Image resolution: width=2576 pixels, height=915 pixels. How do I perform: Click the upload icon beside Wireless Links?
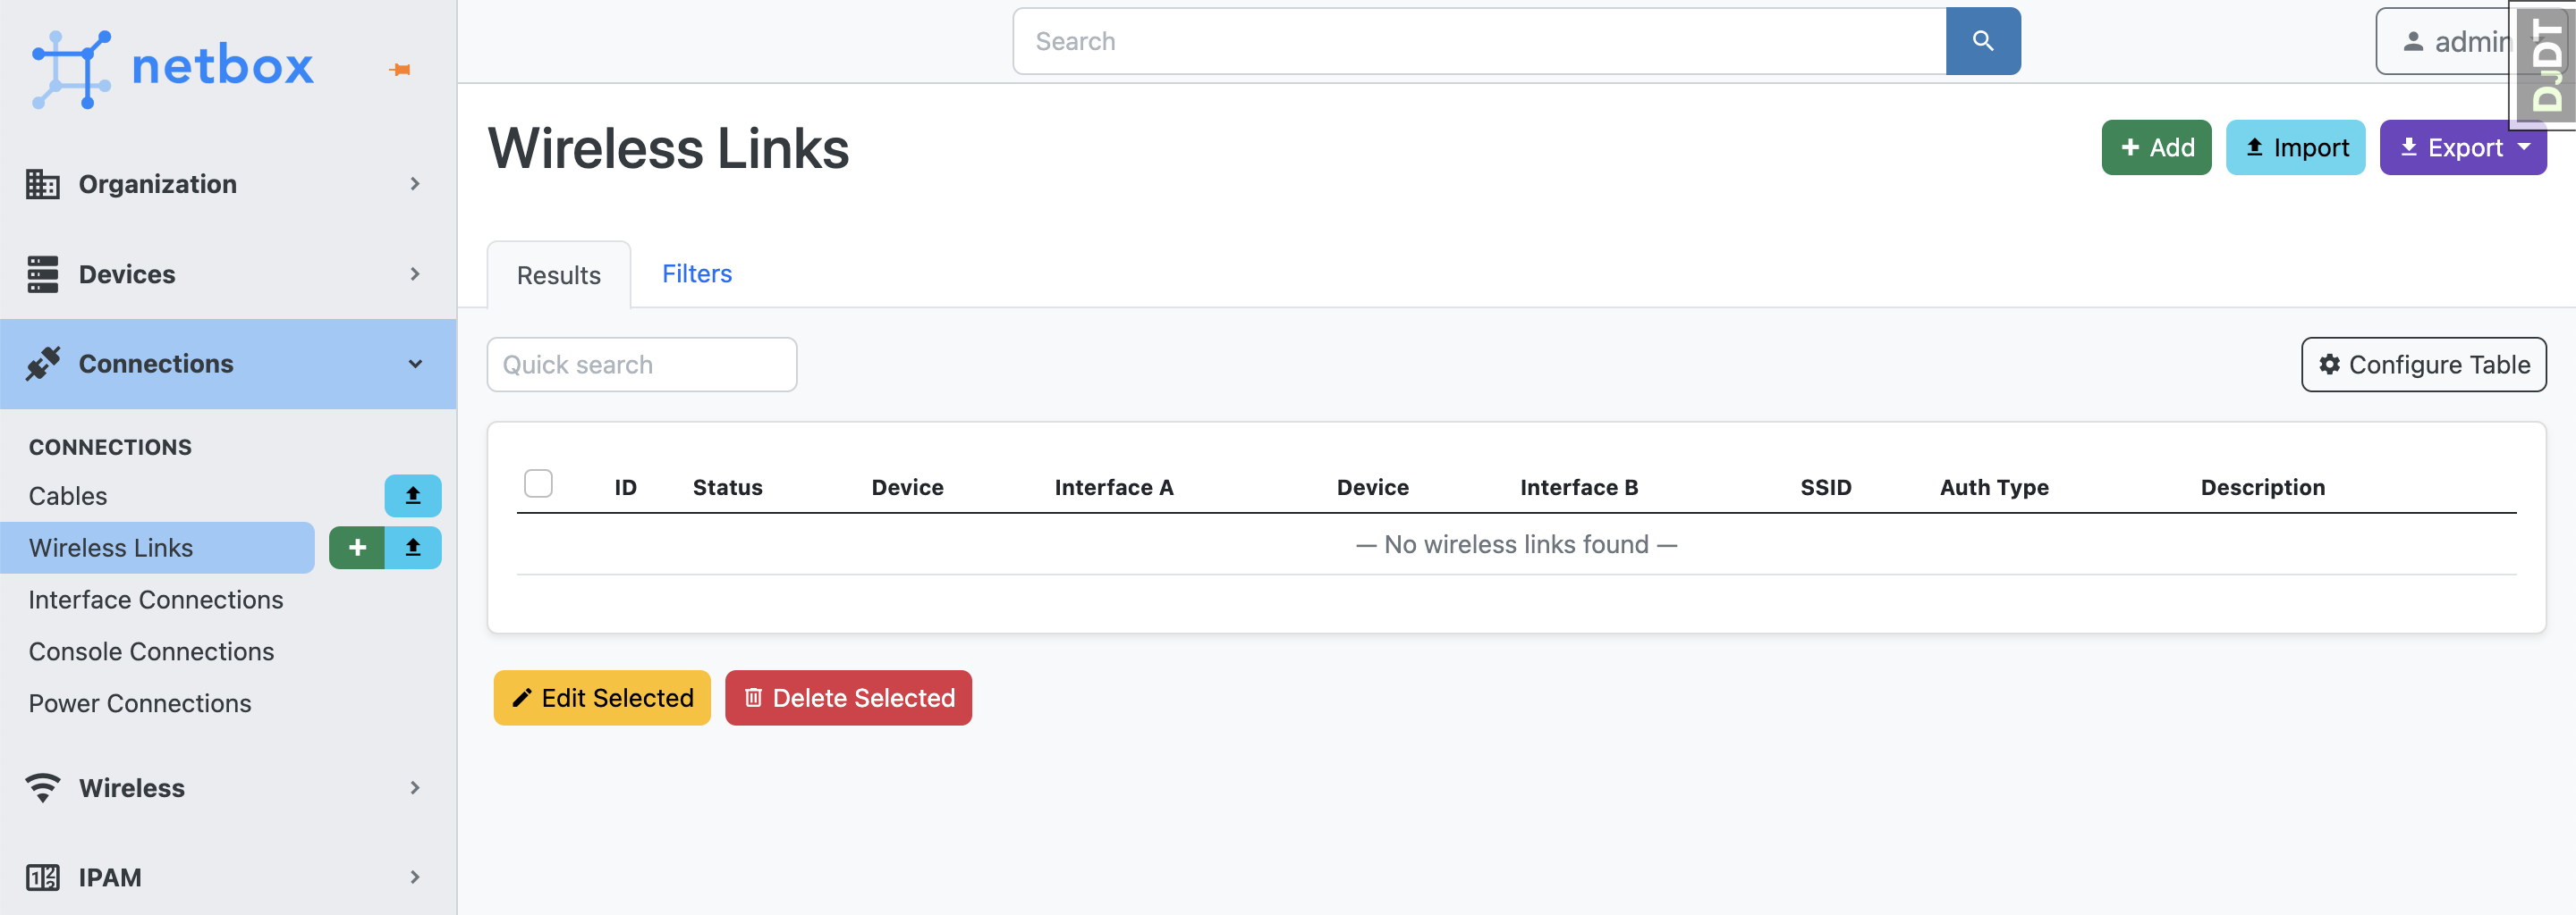click(x=413, y=548)
